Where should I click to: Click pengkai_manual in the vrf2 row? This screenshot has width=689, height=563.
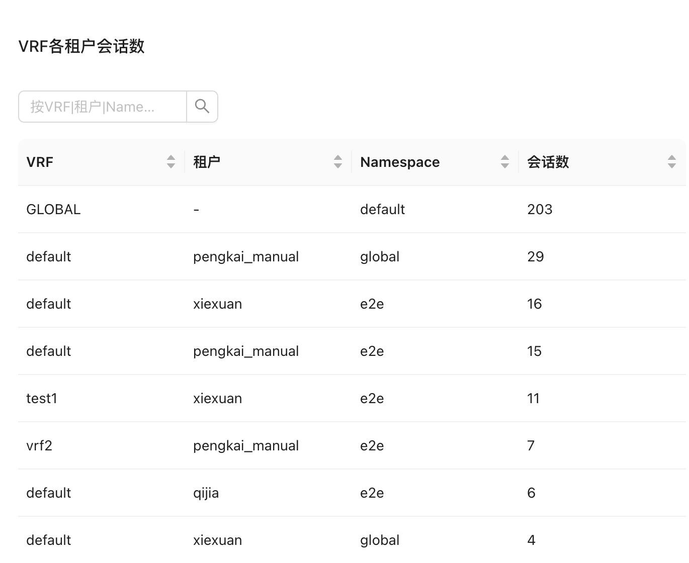pyautogui.click(x=246, y=446)
